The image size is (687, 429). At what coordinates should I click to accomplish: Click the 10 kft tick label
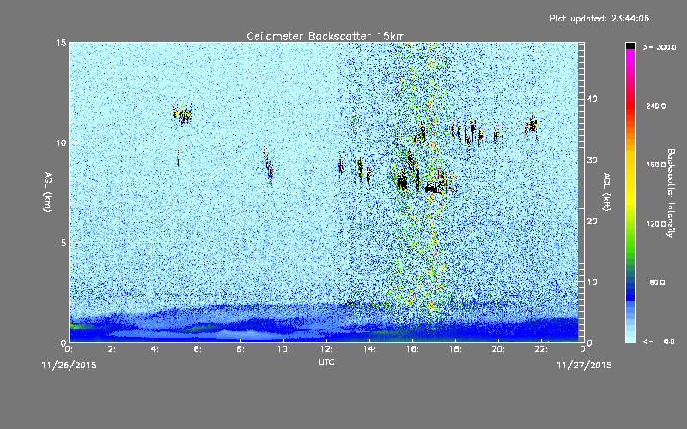point(592,282)
